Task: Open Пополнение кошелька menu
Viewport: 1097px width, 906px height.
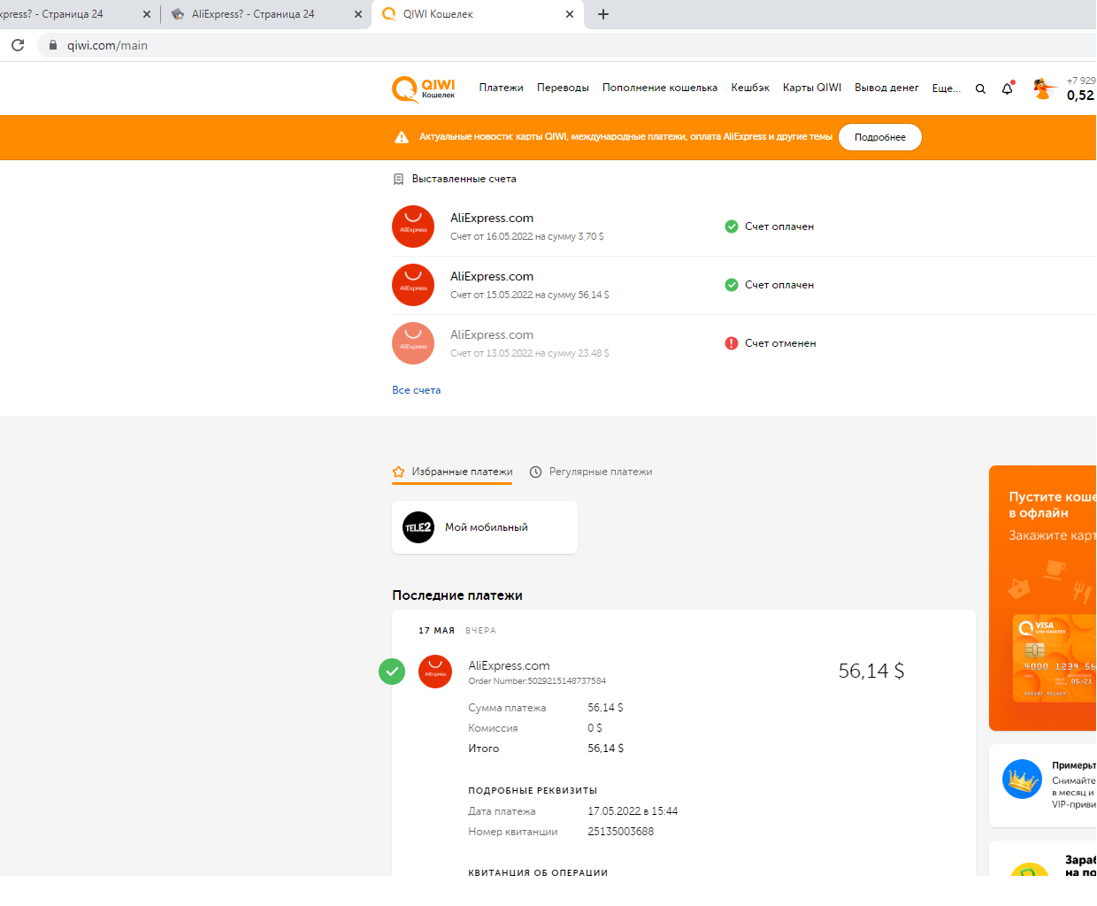Action: coord(660,88)
